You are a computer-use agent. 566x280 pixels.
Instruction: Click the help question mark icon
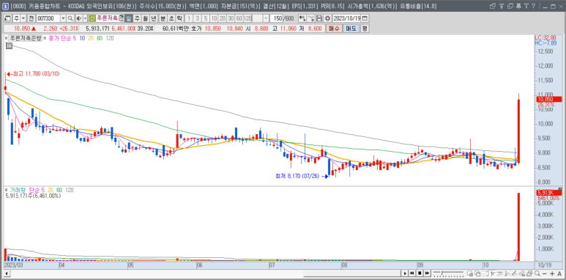(533, 6)
